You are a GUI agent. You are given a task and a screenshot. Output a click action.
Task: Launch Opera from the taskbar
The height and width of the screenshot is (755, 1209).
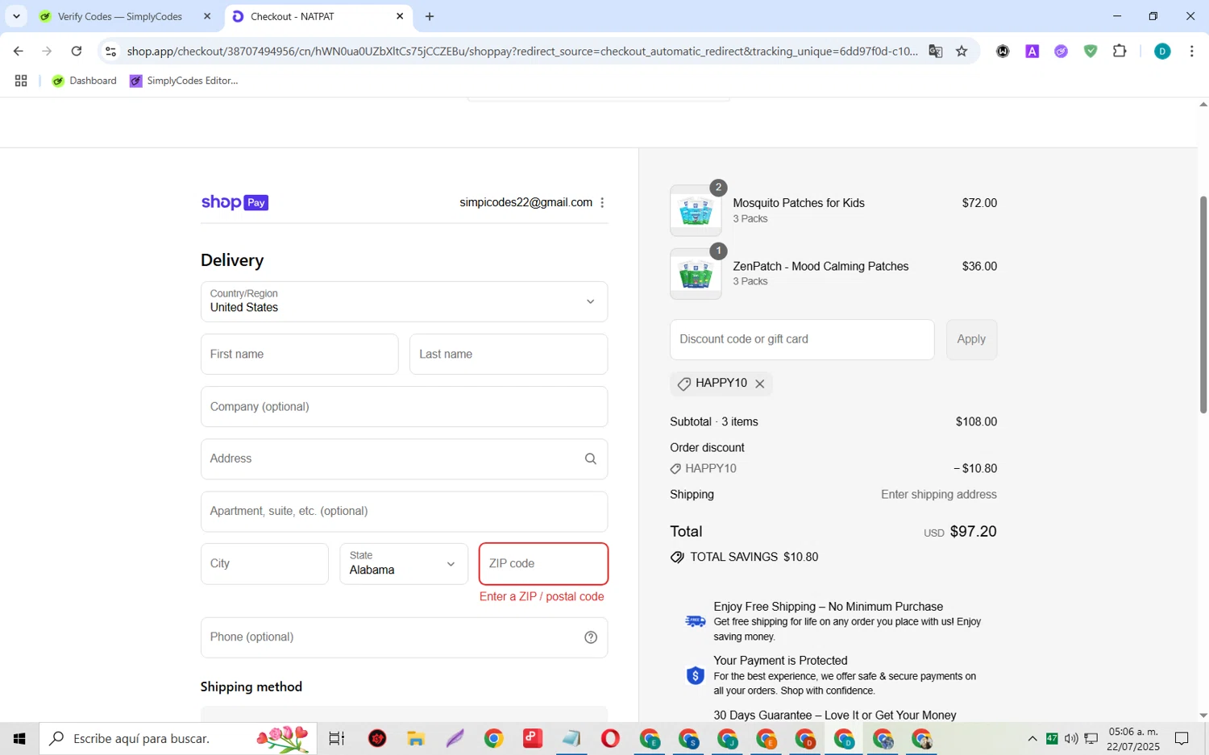(610, 738)
